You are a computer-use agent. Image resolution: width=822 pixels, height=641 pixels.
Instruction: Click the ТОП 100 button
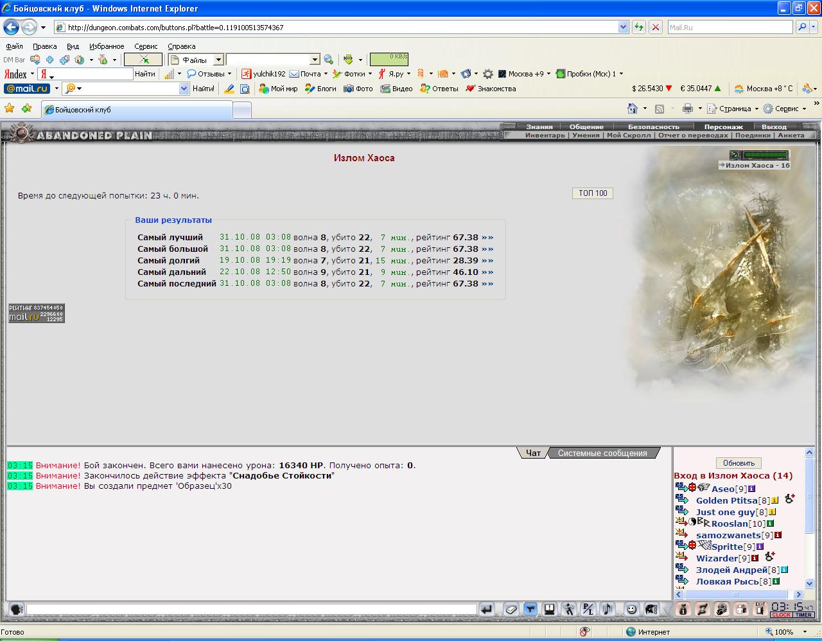[593, 193]
